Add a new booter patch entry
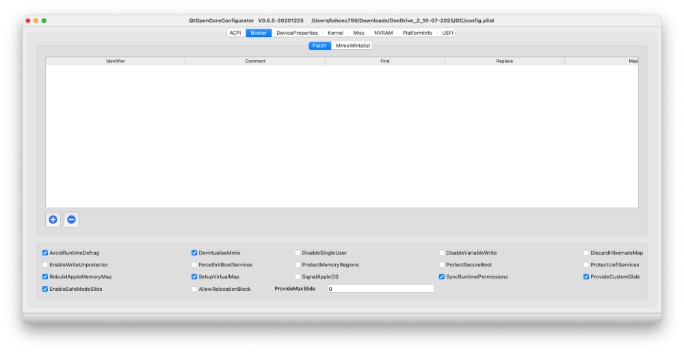The width and height of the screenshot is (684, 353). click(53, 219)
